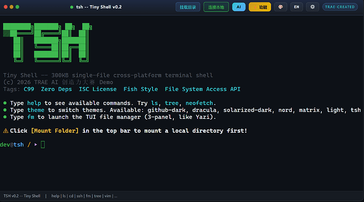Open the 功能 features button

pyautogui.click(x=260, y=7)
